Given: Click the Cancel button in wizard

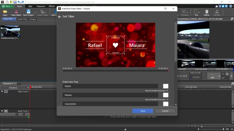Looking at the screenshot, I should (x=165, y=111).
